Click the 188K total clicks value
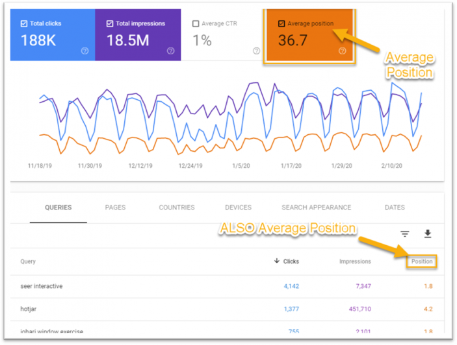The width and height of the screenshot is (457, 345). (x=38, y=40)
